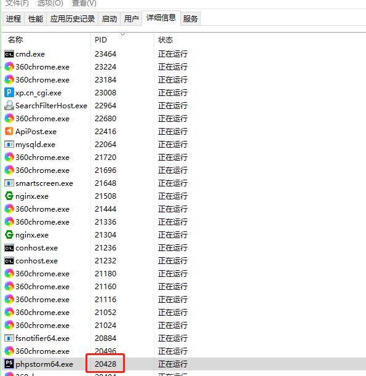Click the PID value 22064
The image size is (366, 376).
[105, 145]
